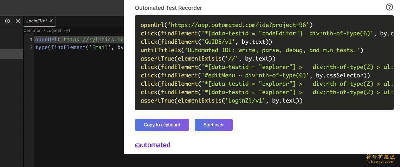
Task: Click the type findElement 'Email' line
Action: point(79,47)
